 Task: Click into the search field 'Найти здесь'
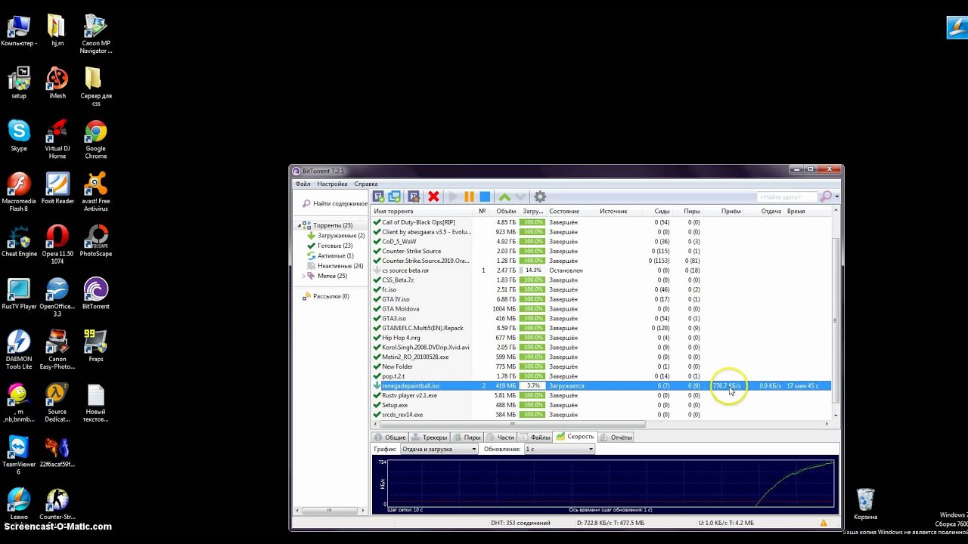(788, 197)
